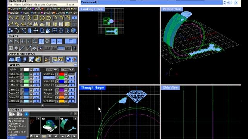The height and width of the screenshot is (139, 248).
Task: Select the circle curve tool
Action: tap(42, 18)
